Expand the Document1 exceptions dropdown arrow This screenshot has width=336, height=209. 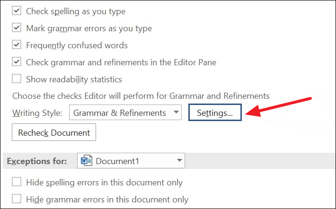(x=179, y=160)
